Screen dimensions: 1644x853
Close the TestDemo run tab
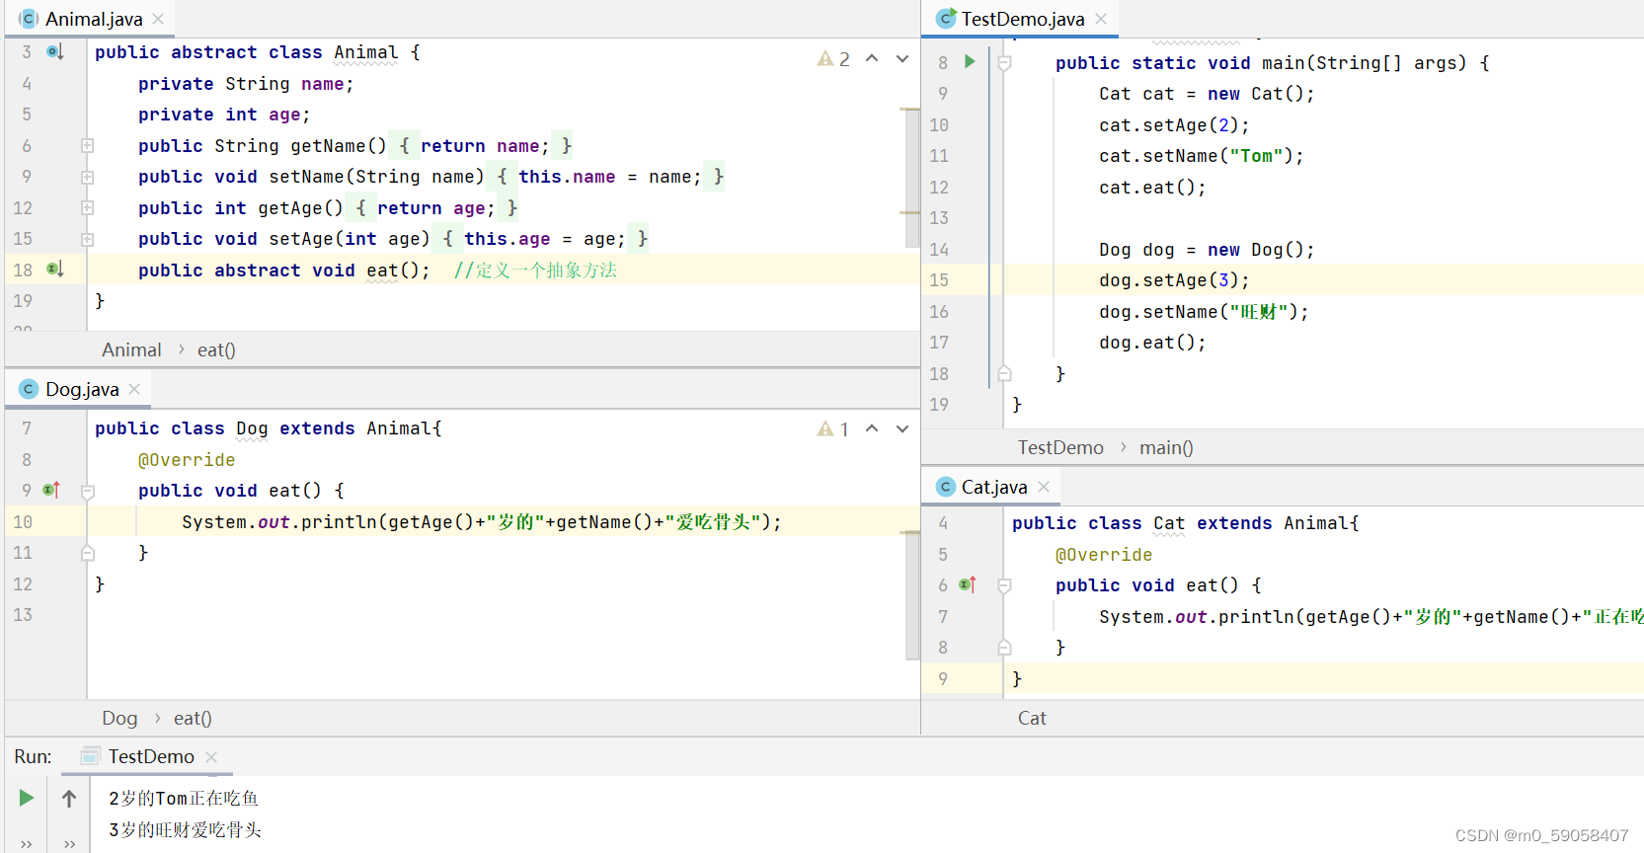click(211, 757)
